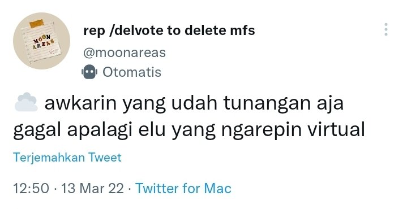Viewport: 407px width, 209px height.
Task: Open the Moon Areas profile avatar
Action: tap(41, 41)
